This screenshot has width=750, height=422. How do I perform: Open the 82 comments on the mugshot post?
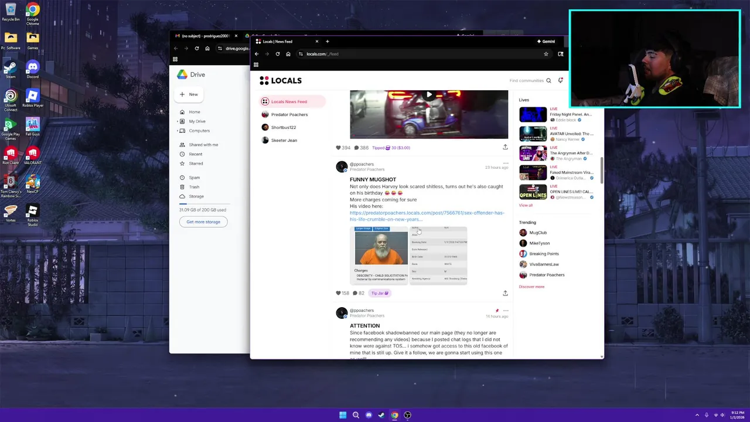tap(358, 293)
